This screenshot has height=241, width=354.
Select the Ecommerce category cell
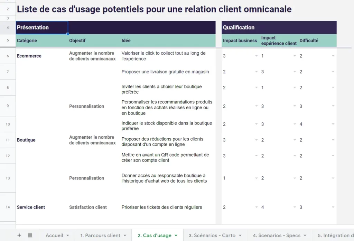click(x=42, y=56)
